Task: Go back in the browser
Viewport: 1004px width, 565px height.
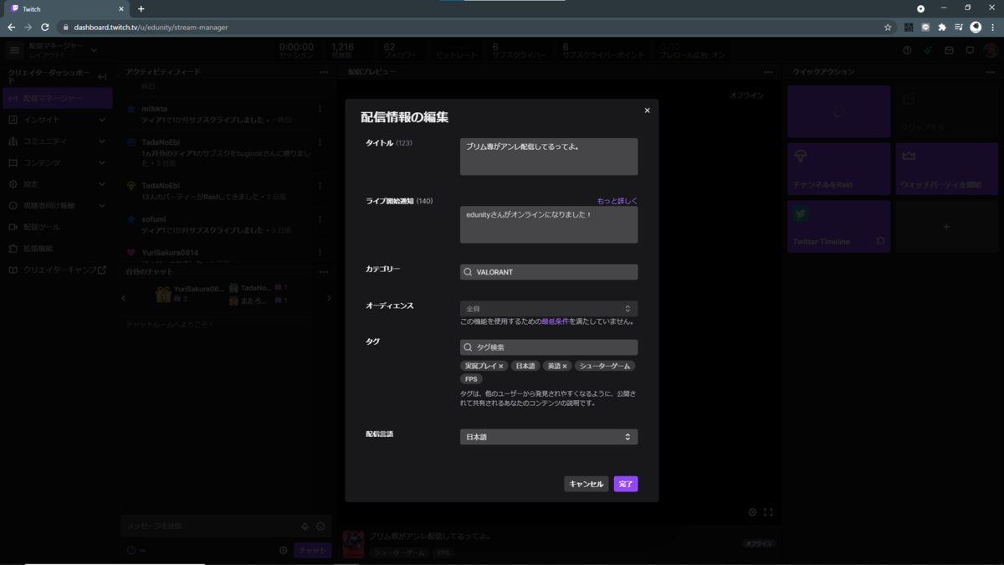Action: point(11,27)
